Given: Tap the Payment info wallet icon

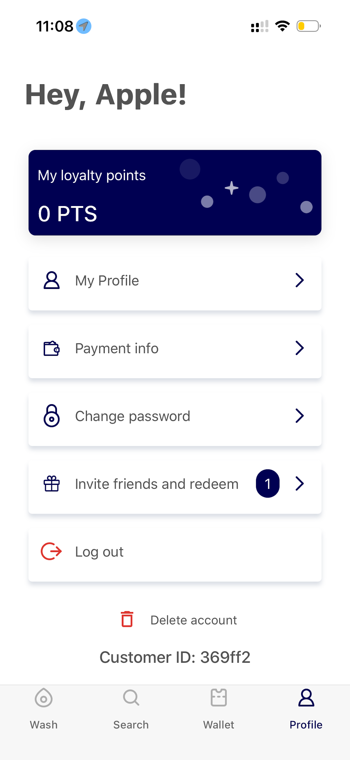Looking at the screenshot, I should pyautogui.click(x=52, y=348).
